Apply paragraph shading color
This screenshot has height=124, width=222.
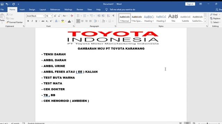(103, 21)
